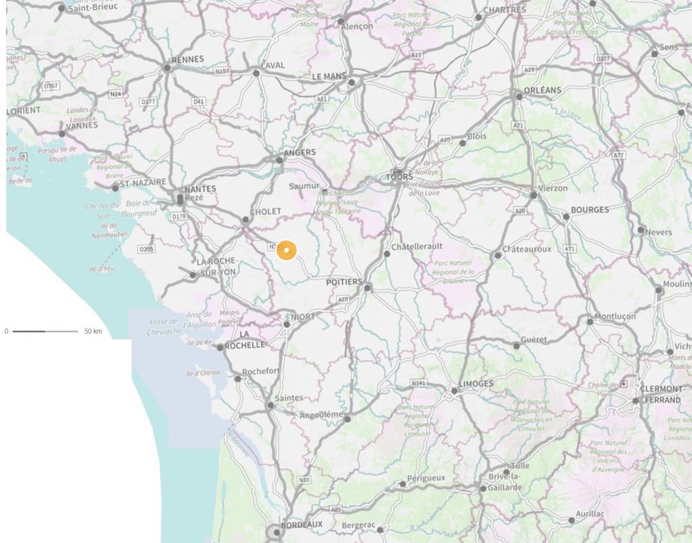The height and width of the screenshot is (543, 692).
Task: Click the A10 road shield near Poitiers
Action: point(343,299)
